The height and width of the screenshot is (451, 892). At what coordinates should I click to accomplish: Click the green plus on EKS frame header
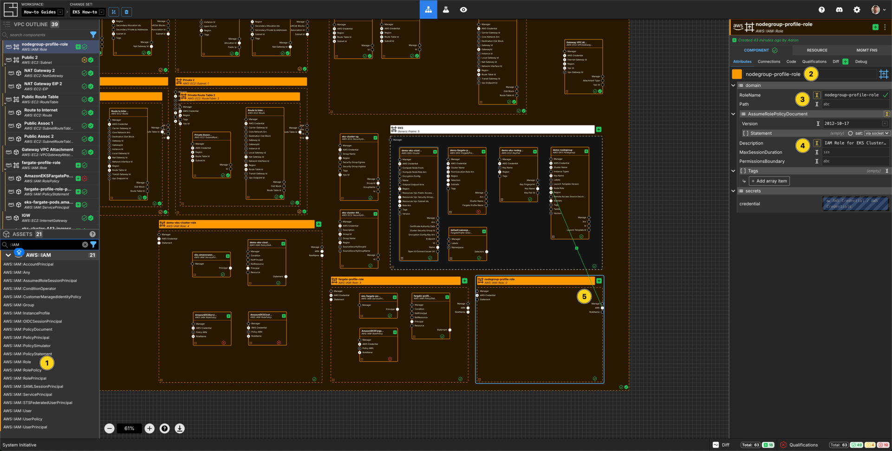click(599, 129)
